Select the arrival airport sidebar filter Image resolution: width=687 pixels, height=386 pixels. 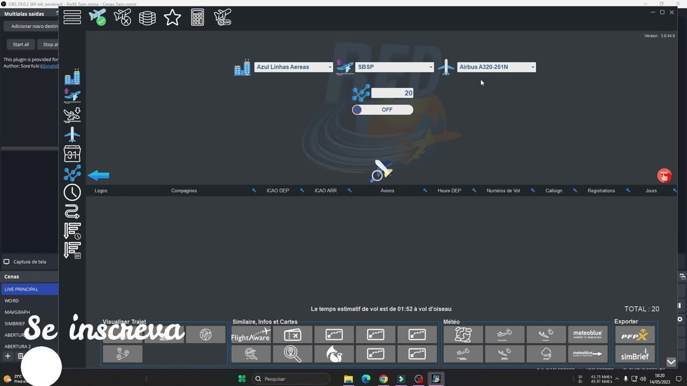click(x=72, y=115)
